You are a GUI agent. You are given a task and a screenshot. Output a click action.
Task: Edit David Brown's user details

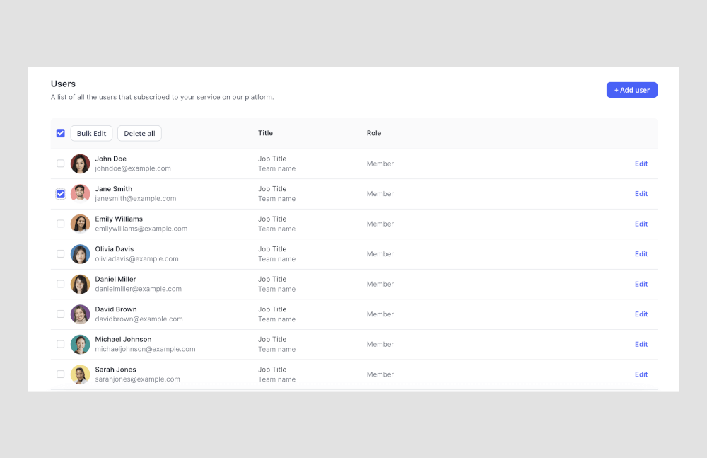641,314
